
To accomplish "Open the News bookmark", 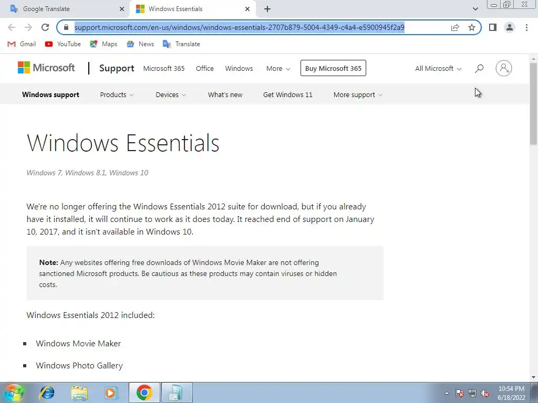I will 140,44.
